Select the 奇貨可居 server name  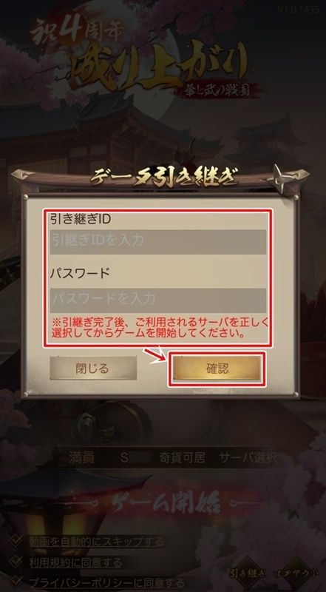[x=183, y=457]
